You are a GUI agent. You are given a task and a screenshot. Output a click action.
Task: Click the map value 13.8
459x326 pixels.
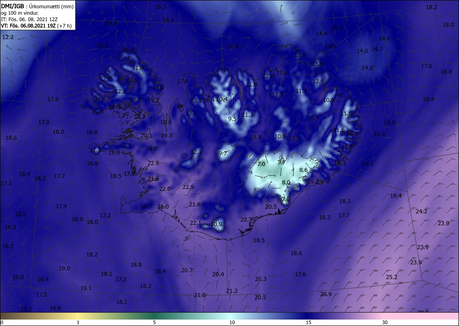(98, 111)
